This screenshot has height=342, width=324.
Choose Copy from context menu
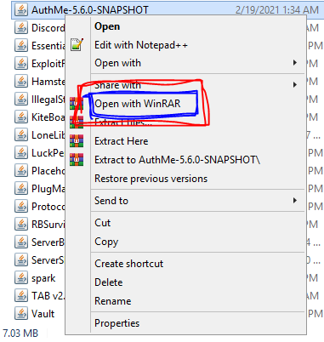[106, 242]
